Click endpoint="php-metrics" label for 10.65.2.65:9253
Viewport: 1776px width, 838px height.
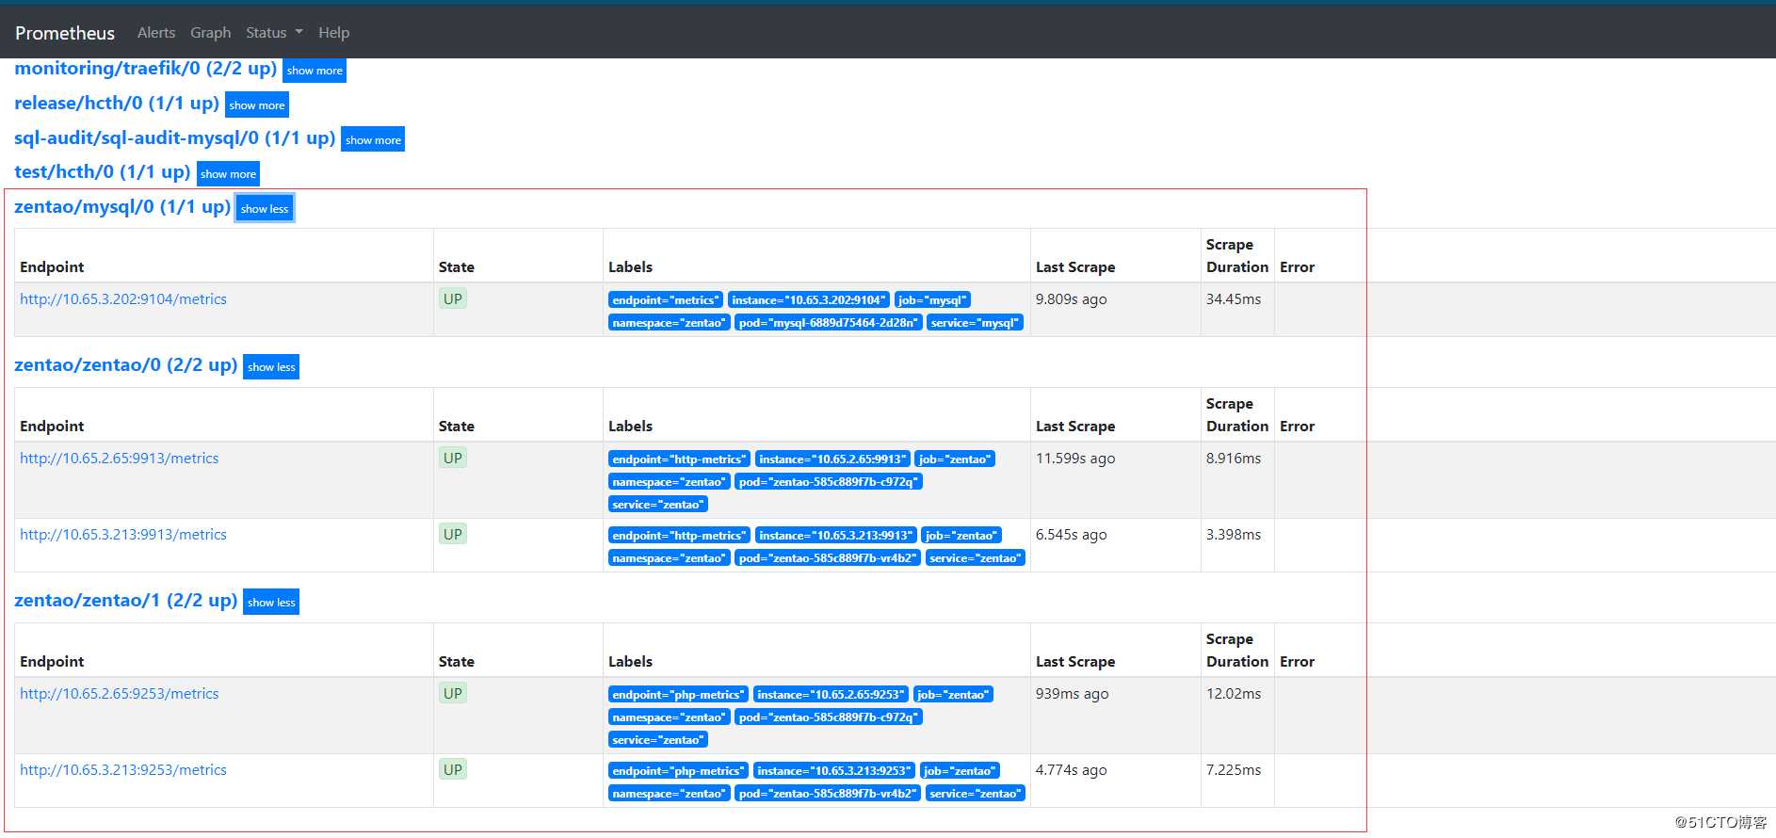[x=679, y=695]
